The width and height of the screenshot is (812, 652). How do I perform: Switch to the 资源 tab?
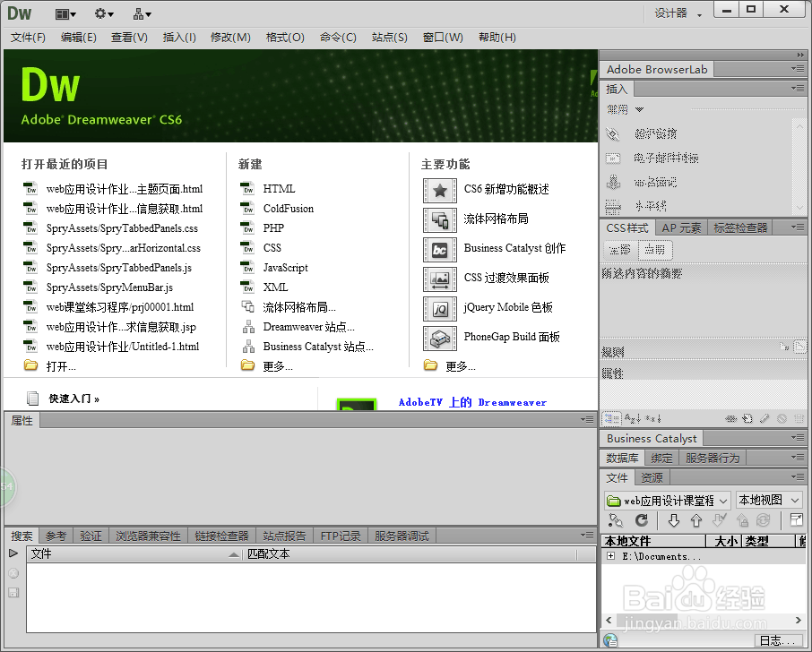tap(652, 477)
